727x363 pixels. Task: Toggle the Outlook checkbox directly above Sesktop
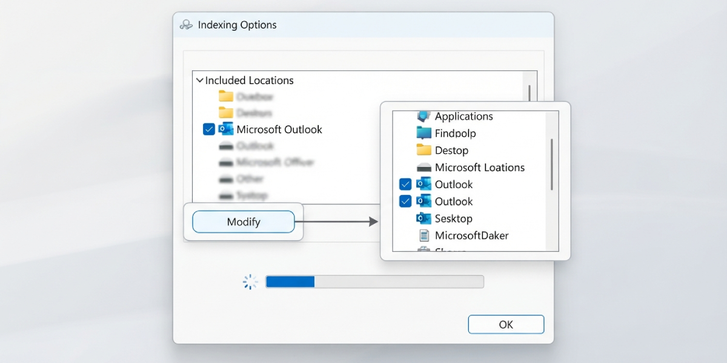pyautogui.click(x=406, y=201)
